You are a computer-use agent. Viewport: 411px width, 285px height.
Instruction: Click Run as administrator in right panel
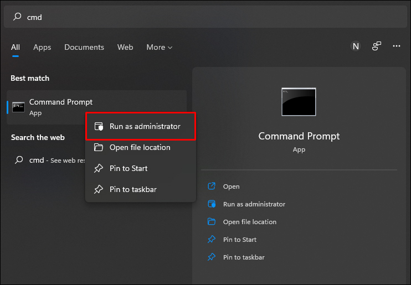click(254, 204)
